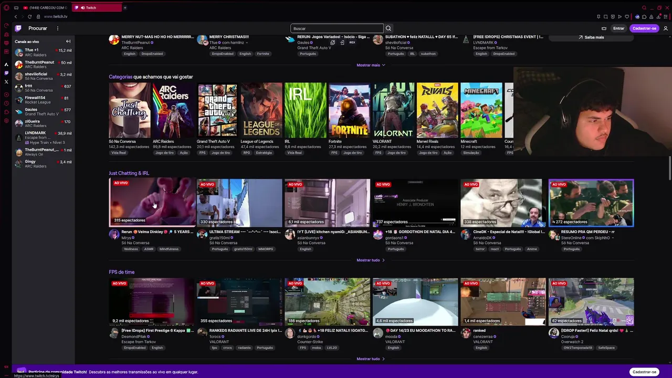672x378 pixels.
Task: Click Jogo de tiro tag under ARC Raiders
Action: pos(164,153)
